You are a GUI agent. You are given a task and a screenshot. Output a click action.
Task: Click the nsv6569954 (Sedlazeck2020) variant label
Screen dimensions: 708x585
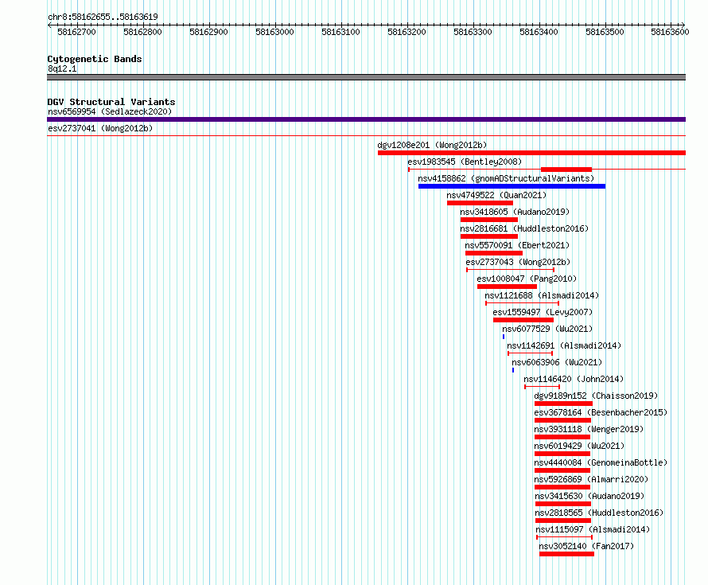(x=110, y=111)
